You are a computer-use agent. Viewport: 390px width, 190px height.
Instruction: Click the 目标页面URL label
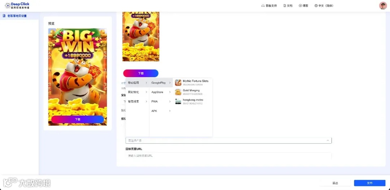click(x=134, y=149)
